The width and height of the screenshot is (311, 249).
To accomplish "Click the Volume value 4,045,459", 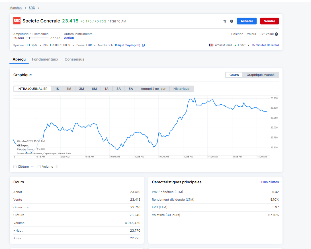I will [132, 223].
